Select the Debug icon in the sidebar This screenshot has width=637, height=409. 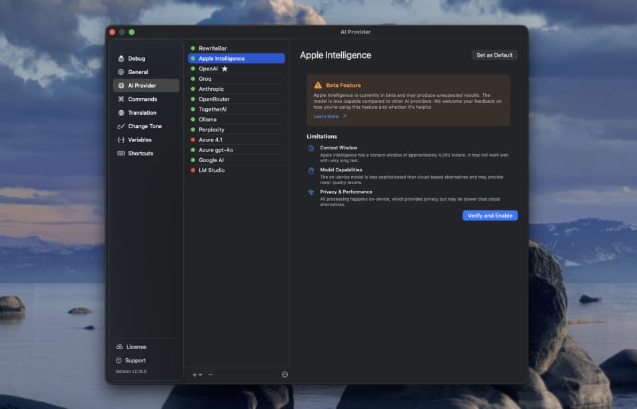click(121, 58)
